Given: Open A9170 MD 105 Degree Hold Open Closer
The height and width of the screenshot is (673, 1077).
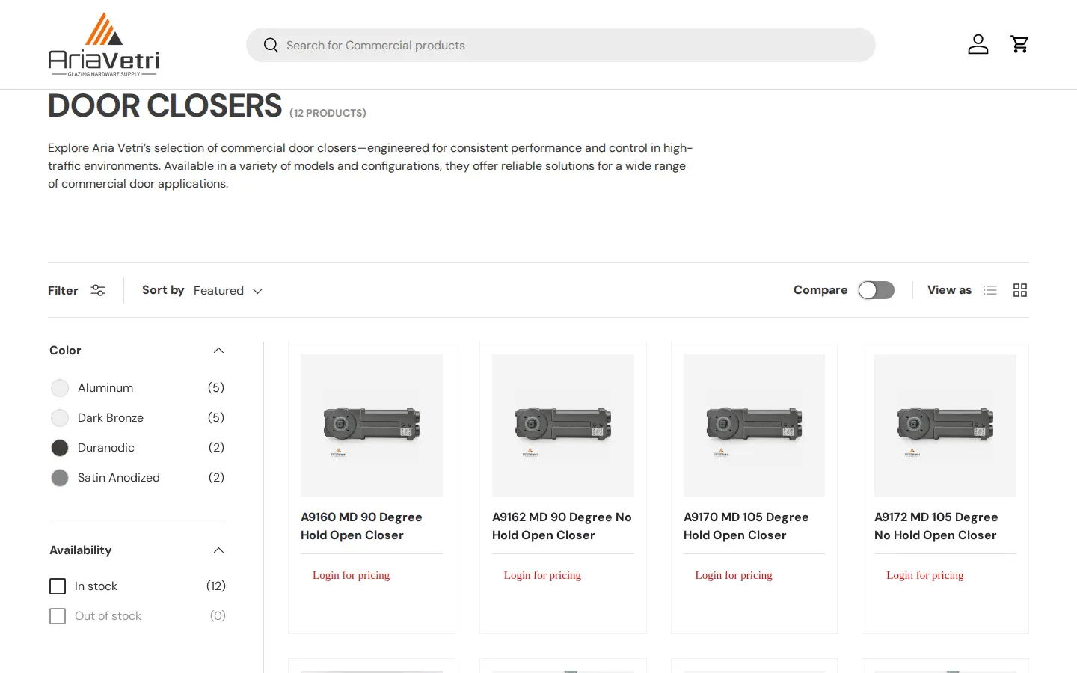Looking at the screenshot, I should coord(746,526).
